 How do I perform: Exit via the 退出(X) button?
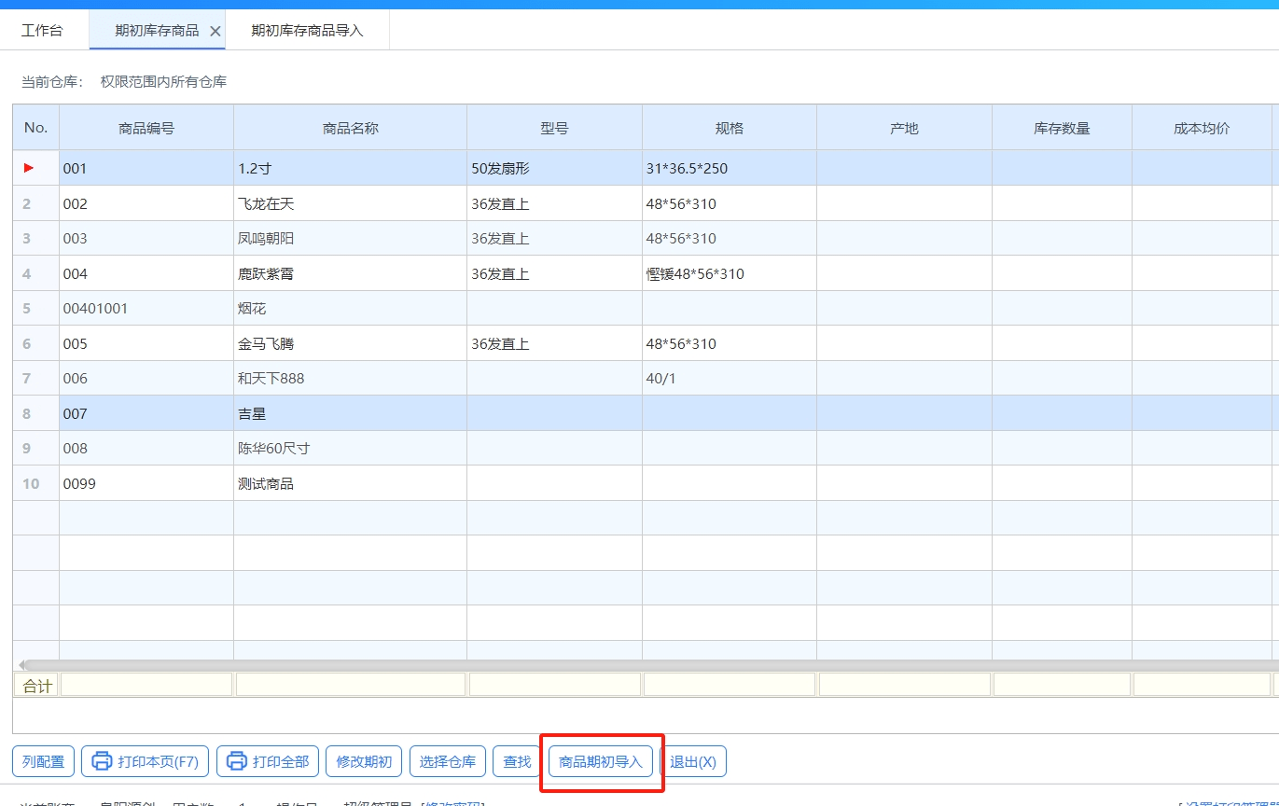(693, 761)
